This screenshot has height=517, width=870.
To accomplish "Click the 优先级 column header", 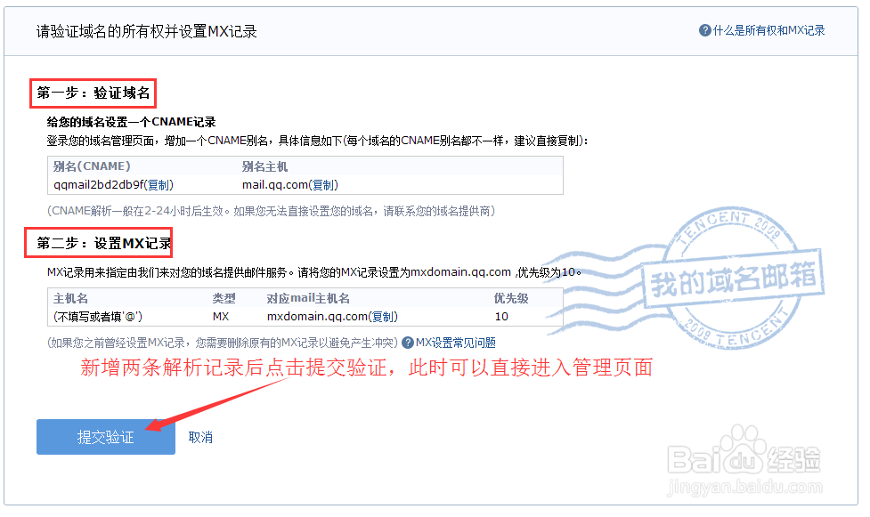I will point(511,298).
